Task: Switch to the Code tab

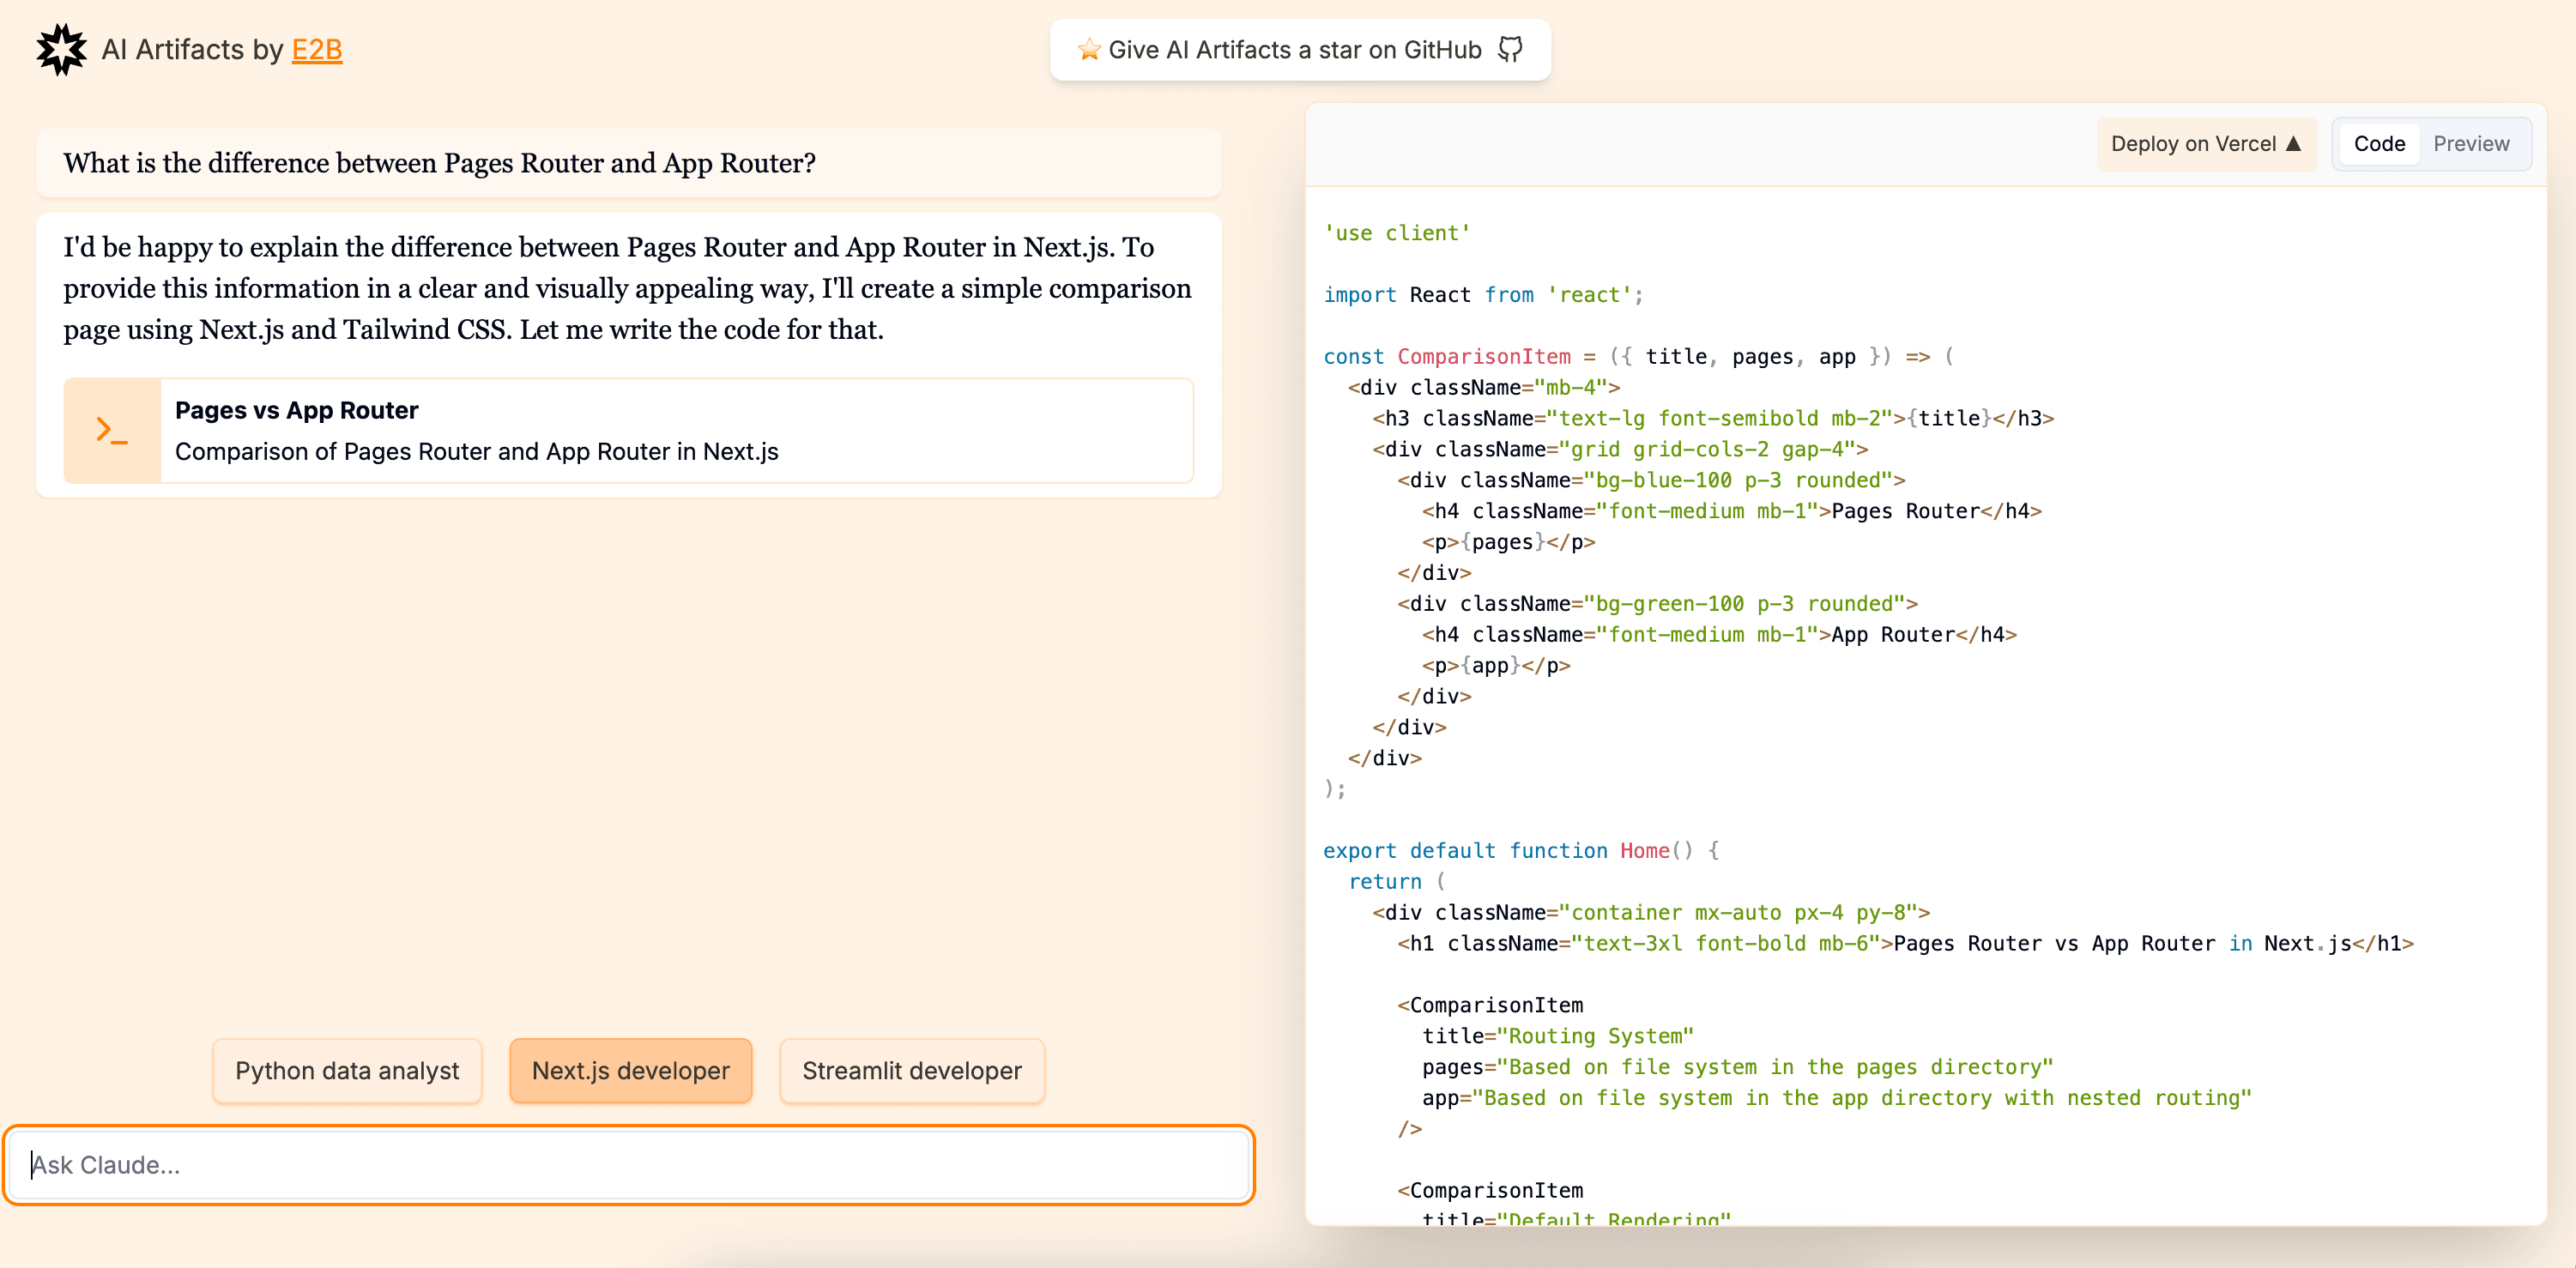Action: click(x=2378, y=144)
